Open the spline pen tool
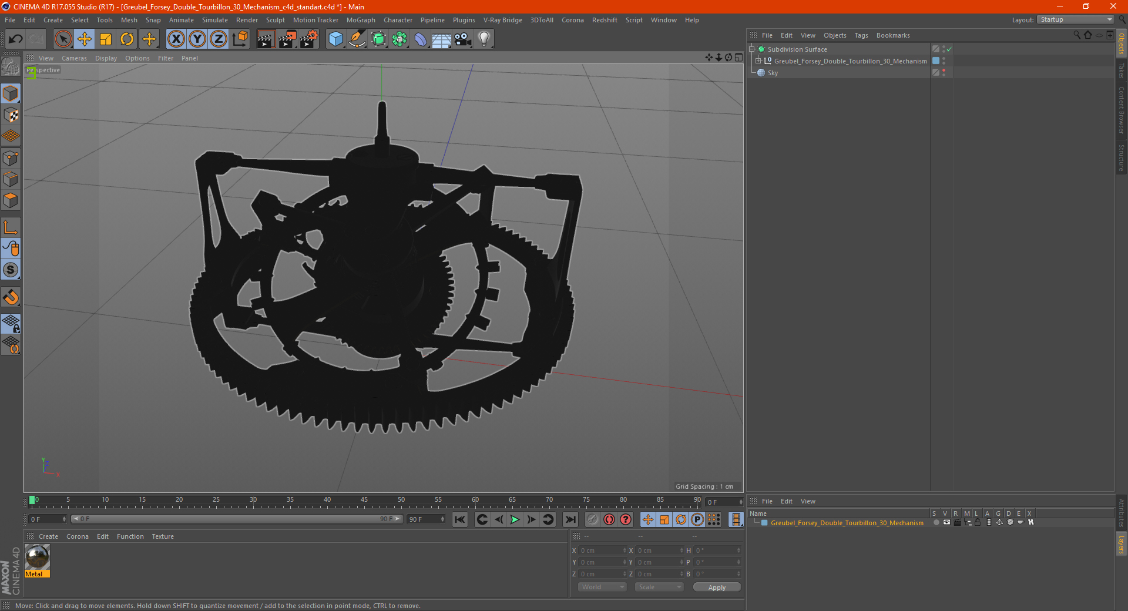The width and height of the screenshot is (1128, 611). tap(357, 39)
